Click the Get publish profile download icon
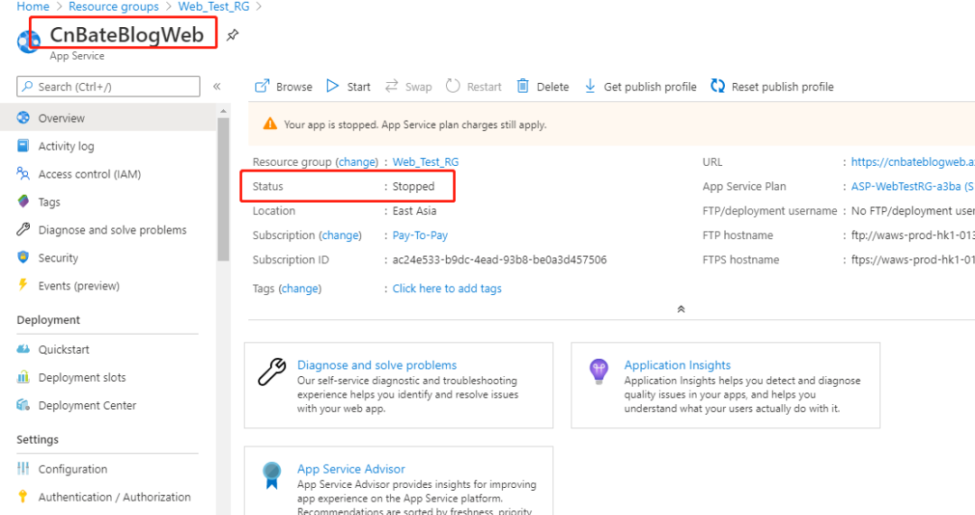The width and height of the screenshot is (975, 515). pyautogui.click(x=590, y=86)
